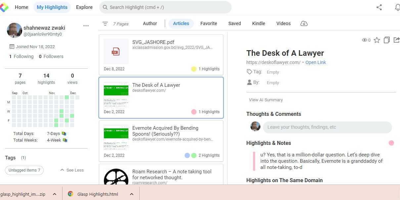The image size is (400, 200).
Task: Open the 1 Following link
Action: point(22,56)
